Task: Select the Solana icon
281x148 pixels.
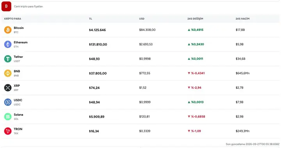Action: point(8,117)
